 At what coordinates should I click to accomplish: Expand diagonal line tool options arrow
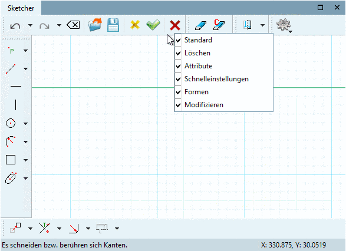(x=25, y=69)
